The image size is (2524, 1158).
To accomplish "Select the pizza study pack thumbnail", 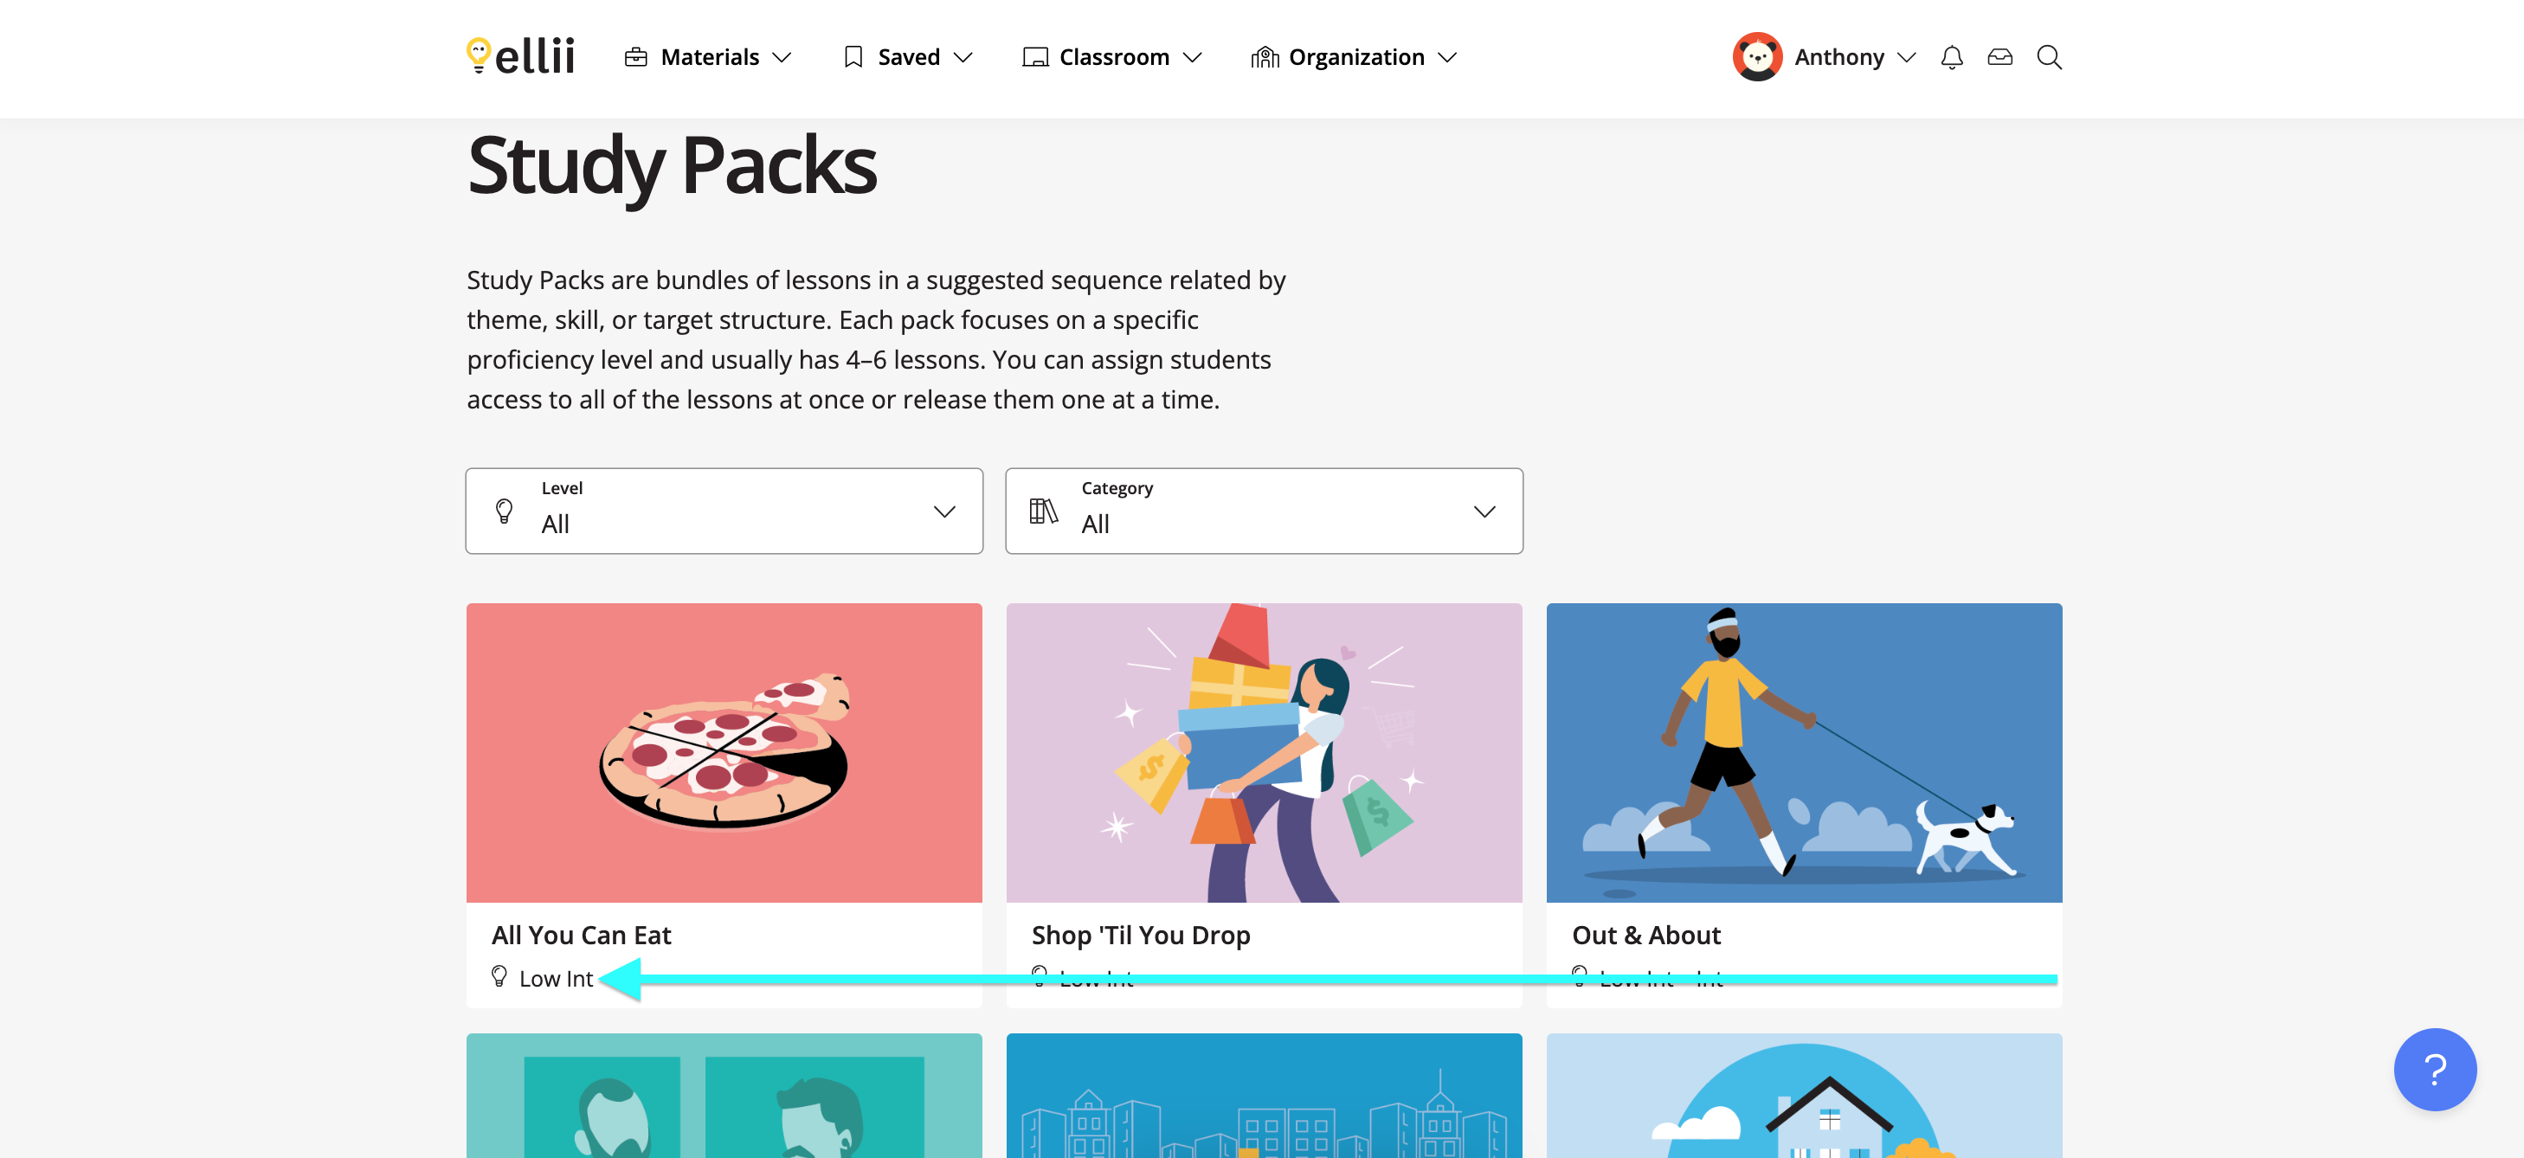I will pos(724,752).
